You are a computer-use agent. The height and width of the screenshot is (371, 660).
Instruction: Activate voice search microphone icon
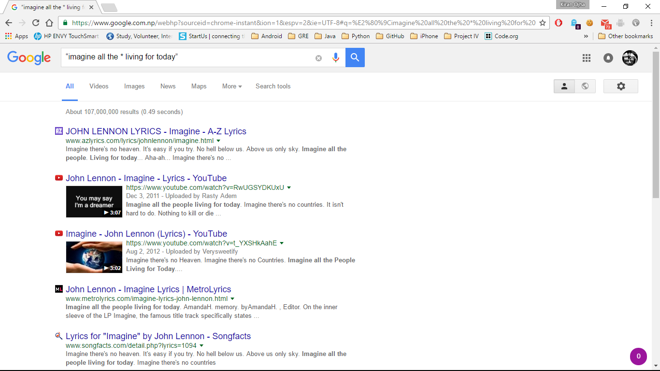point(336,57)
